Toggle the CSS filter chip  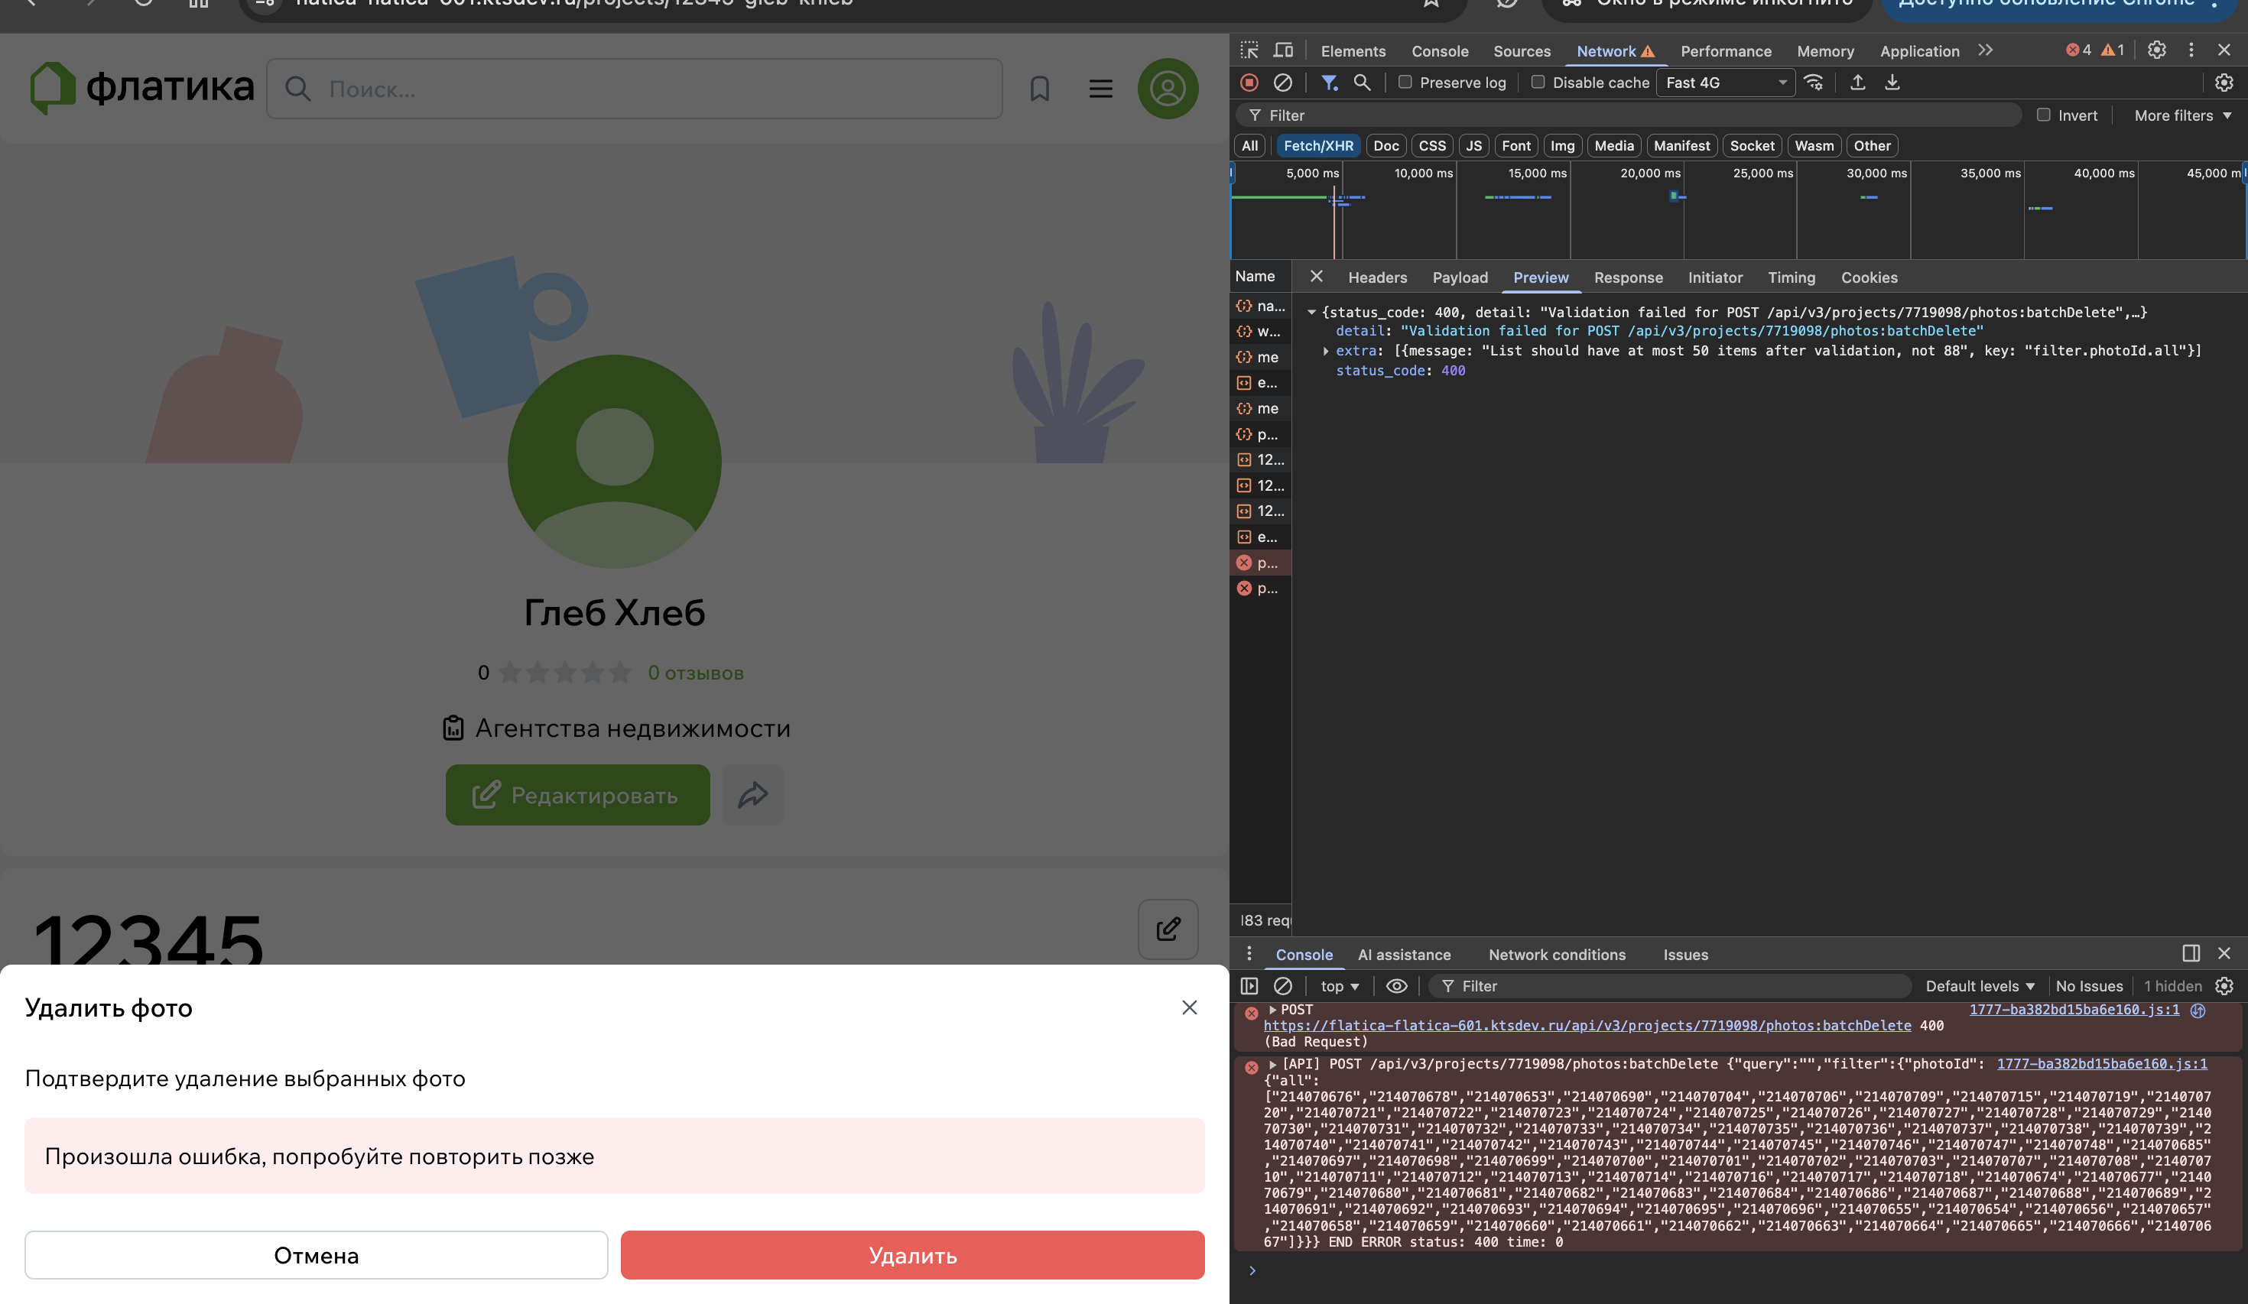(1431, 145)
